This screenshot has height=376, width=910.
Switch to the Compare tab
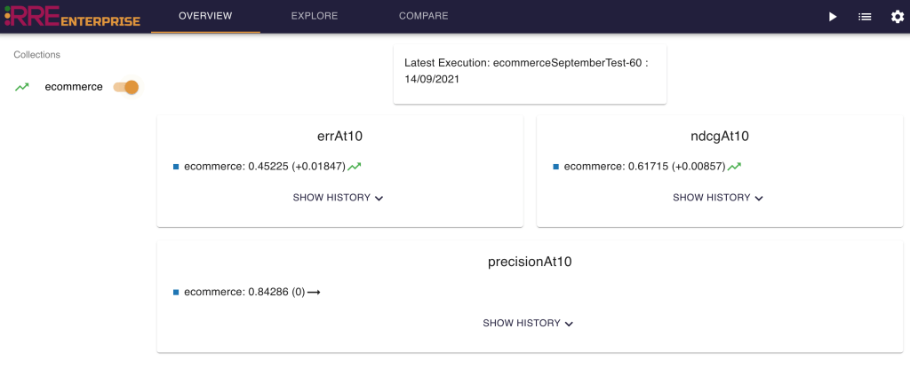(423, 16)
